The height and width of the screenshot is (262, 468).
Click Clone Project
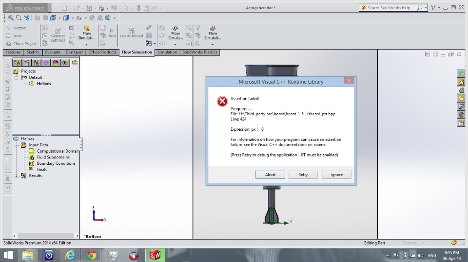21,43
